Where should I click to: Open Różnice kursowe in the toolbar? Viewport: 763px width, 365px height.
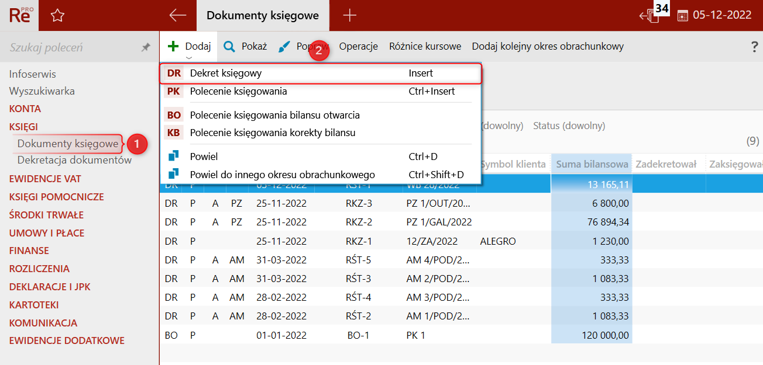tap(425, 47)
